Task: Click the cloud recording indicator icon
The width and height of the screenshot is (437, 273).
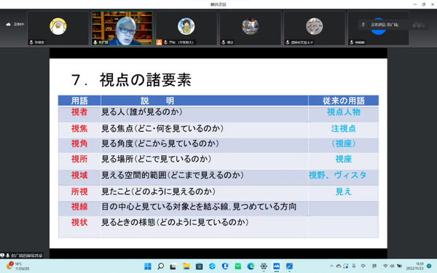Action: [8, 25]
